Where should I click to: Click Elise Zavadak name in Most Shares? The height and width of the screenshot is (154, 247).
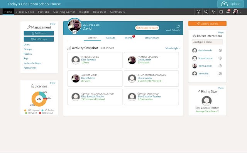coord(88,60)
